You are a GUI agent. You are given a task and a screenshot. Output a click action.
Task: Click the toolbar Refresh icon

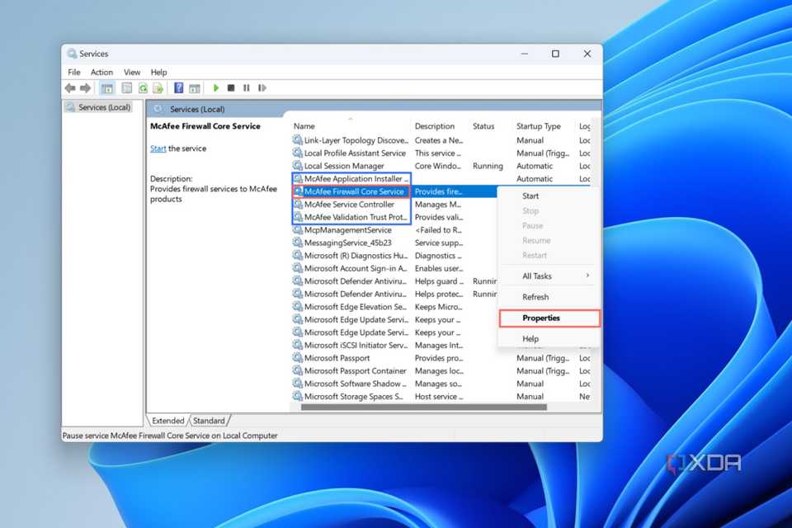tap(143, 88)
